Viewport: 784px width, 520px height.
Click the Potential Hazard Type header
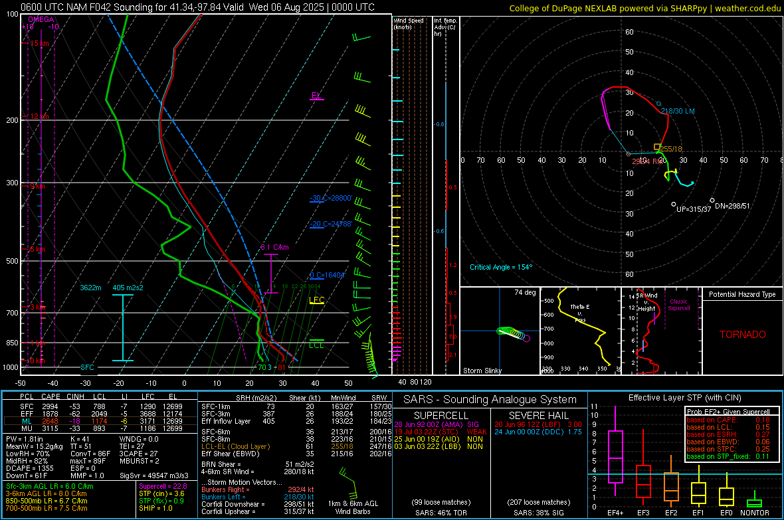[x=742, y=294]
